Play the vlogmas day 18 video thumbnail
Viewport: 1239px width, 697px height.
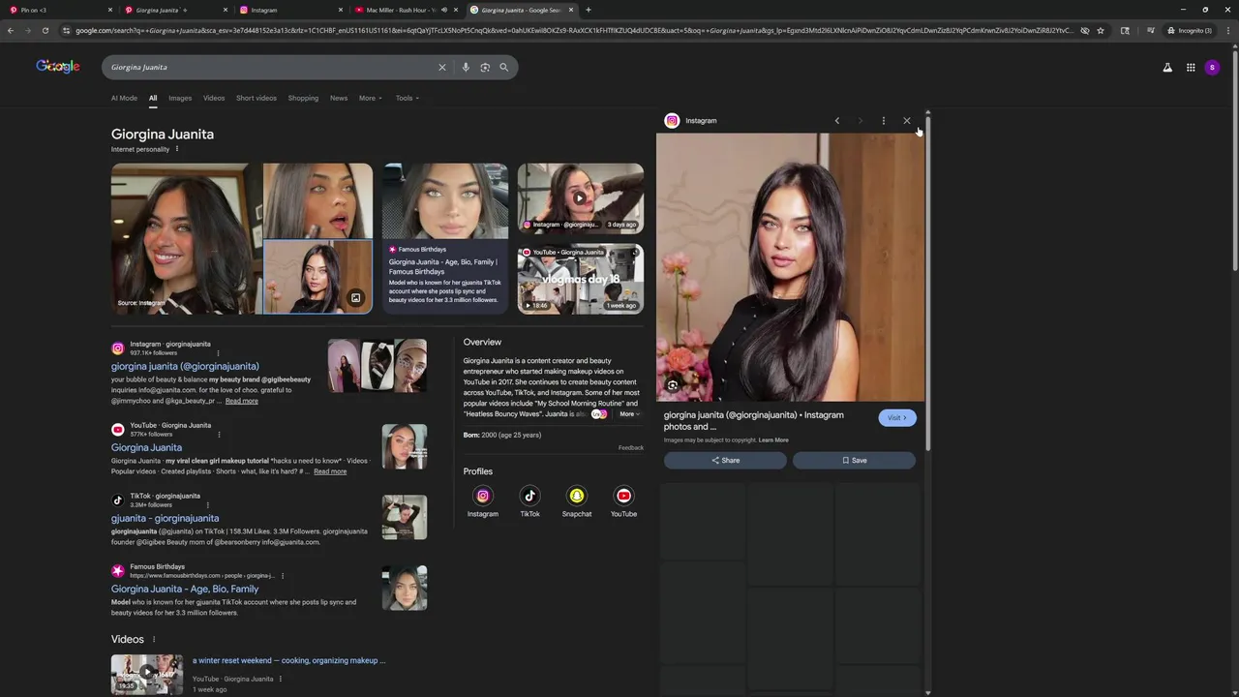tap(581, 279)
